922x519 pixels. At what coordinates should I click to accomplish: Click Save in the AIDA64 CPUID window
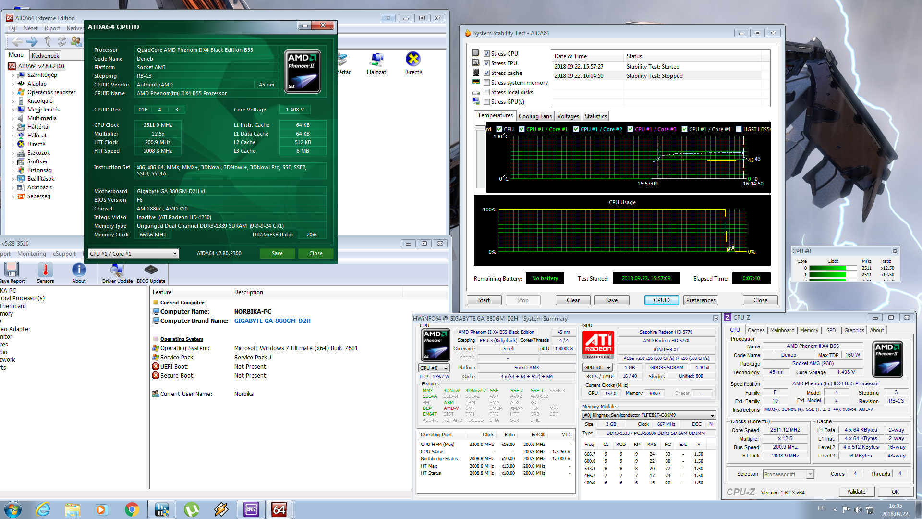click(277, 254)
